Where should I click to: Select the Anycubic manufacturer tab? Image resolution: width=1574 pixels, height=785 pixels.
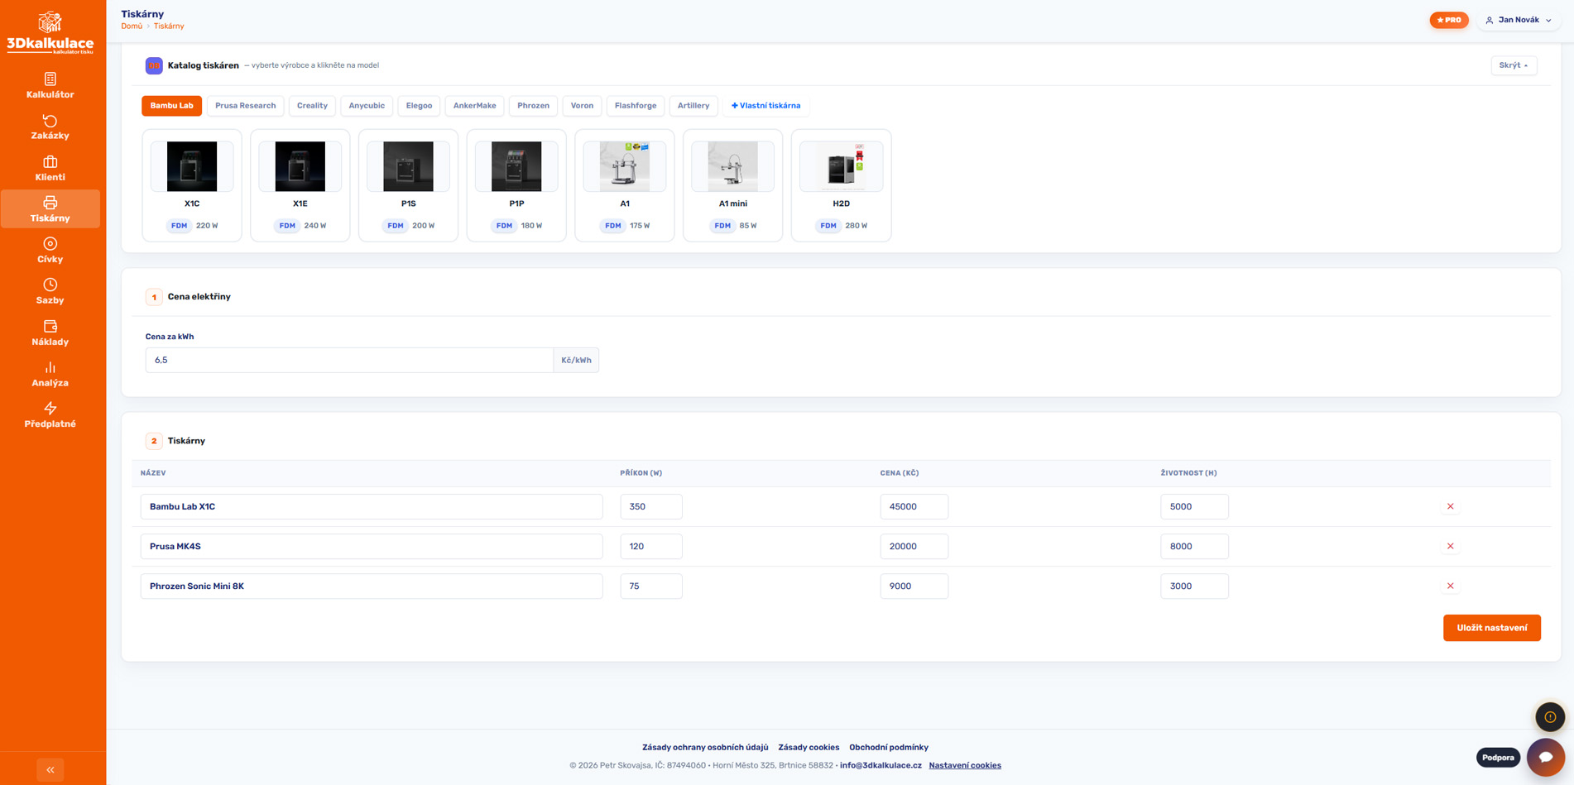tap(367, 106)
